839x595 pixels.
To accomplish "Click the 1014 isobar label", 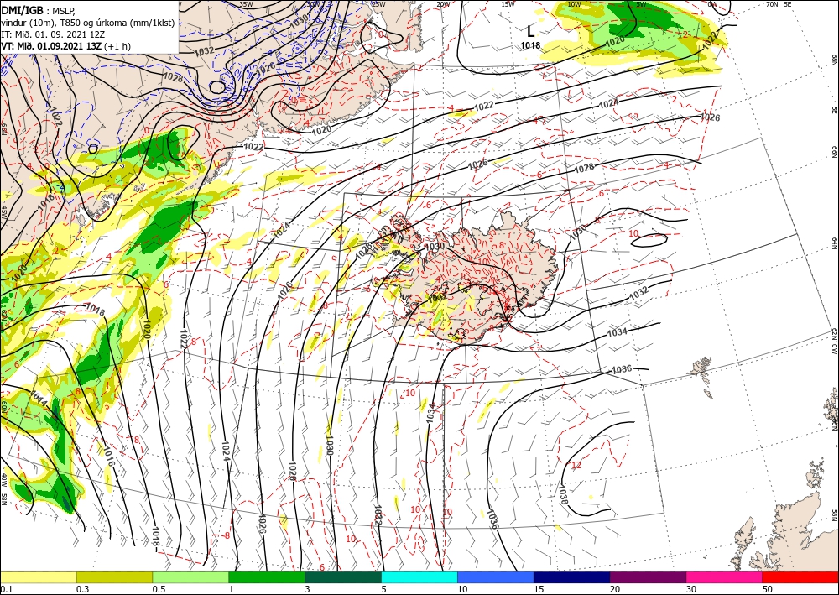I will point(39,398).
